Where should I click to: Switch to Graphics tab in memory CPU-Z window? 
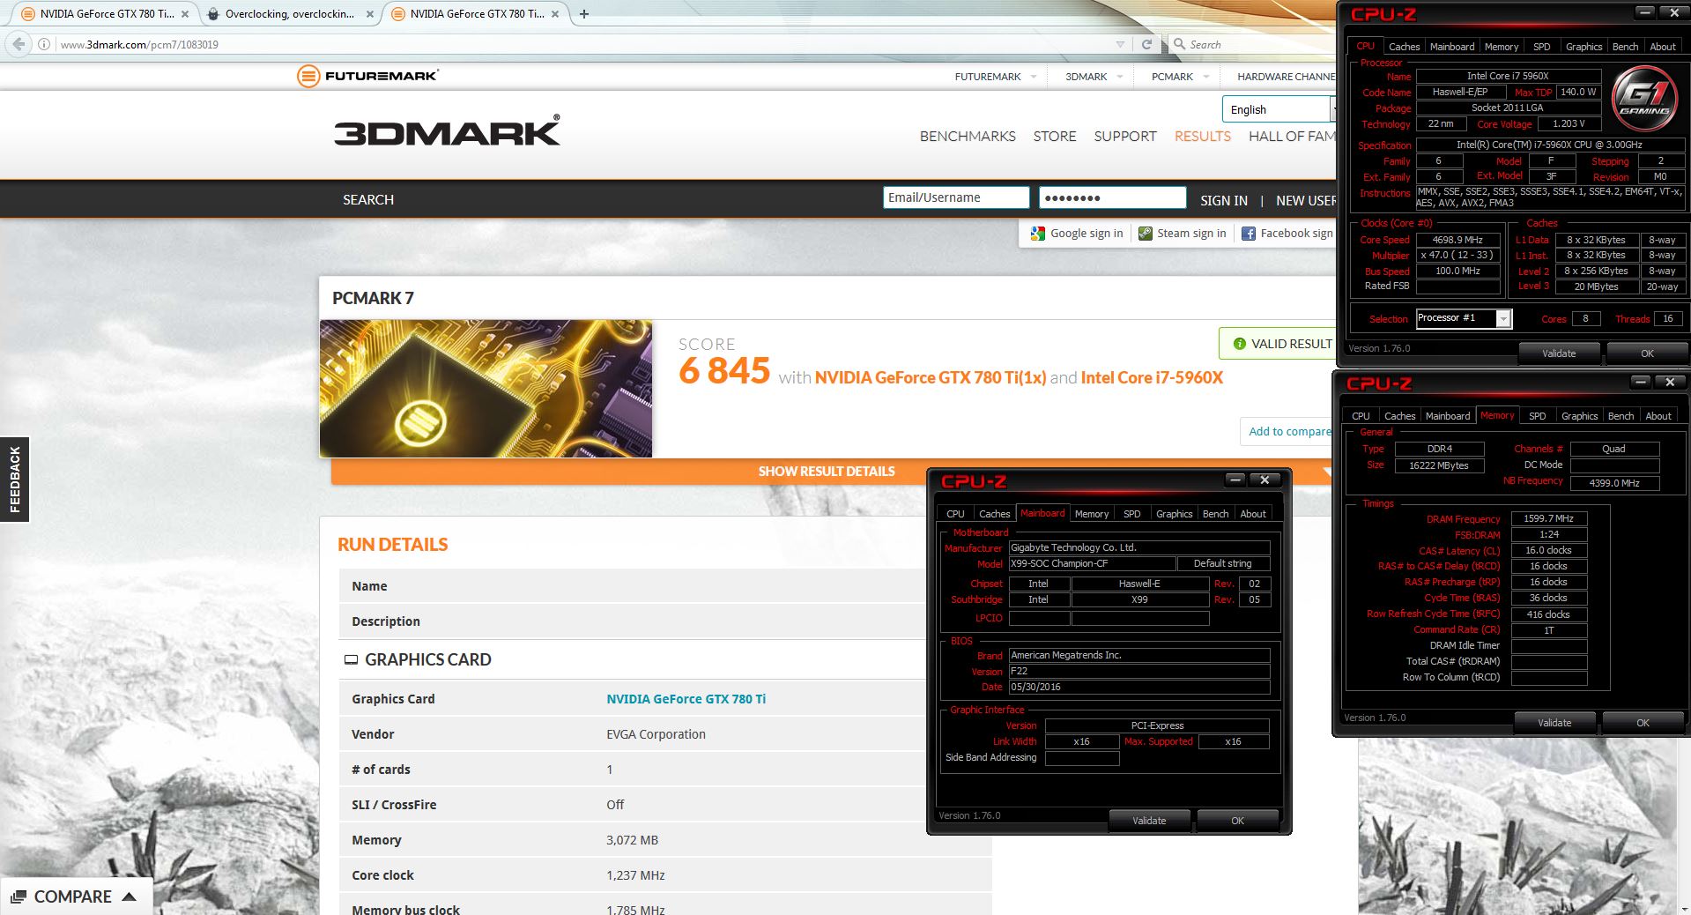(1579, 416)
